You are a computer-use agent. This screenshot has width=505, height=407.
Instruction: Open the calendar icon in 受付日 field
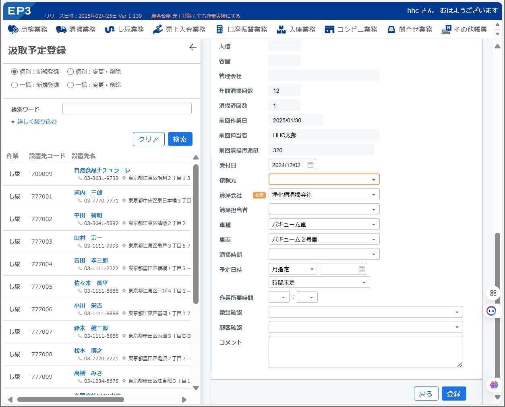(x=310, y=165)
